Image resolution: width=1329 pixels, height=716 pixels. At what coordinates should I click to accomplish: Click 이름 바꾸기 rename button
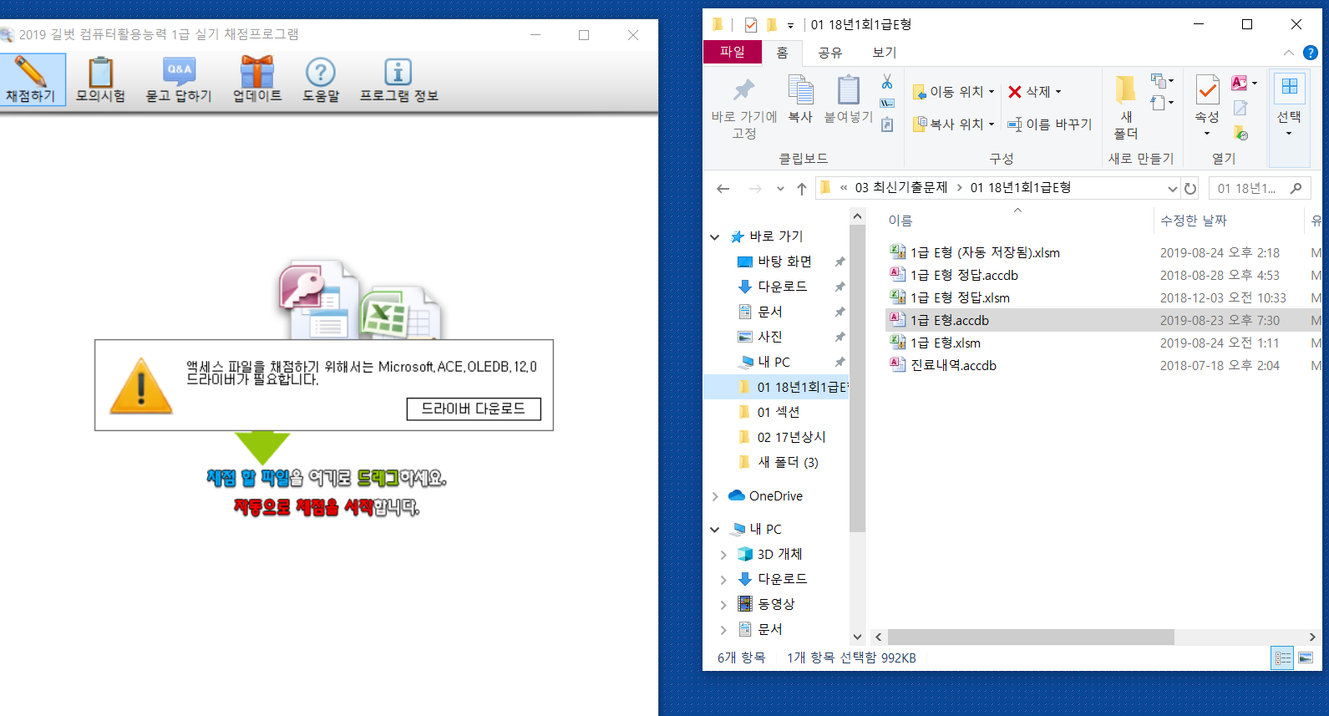[1050, 124]
